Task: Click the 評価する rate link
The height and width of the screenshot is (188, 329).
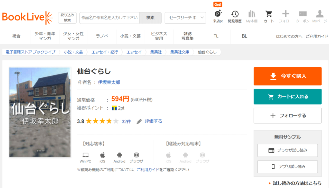Action: [153, 121]
